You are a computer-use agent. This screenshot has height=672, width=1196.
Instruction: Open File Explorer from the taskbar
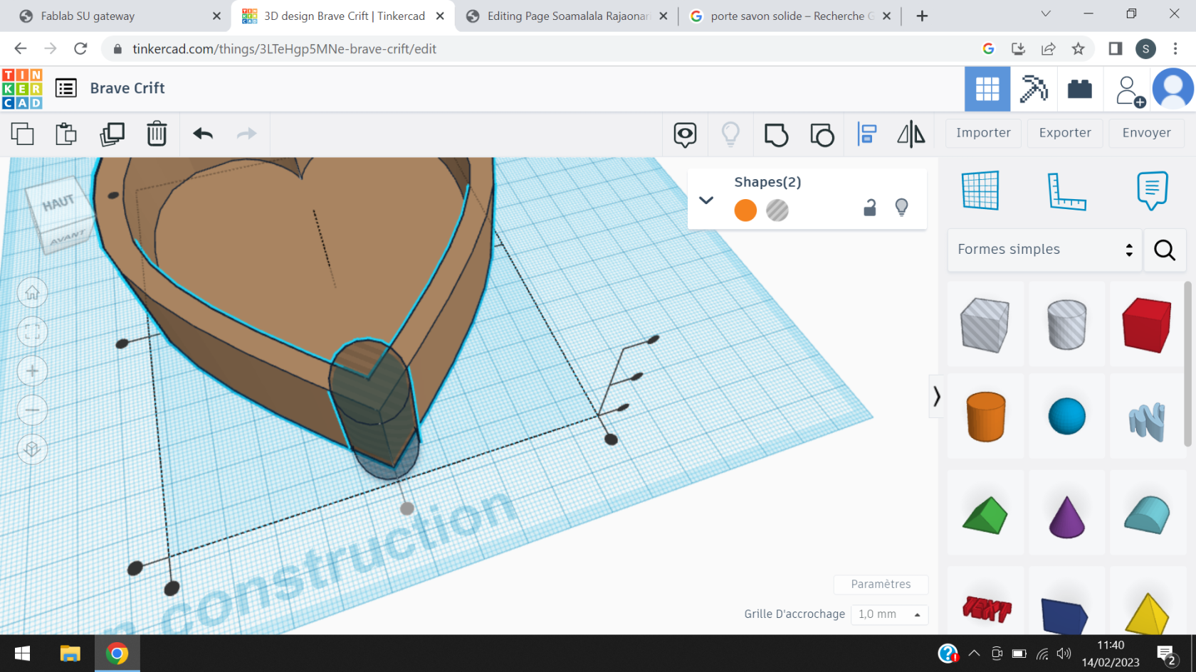click(x=70, y=654)
